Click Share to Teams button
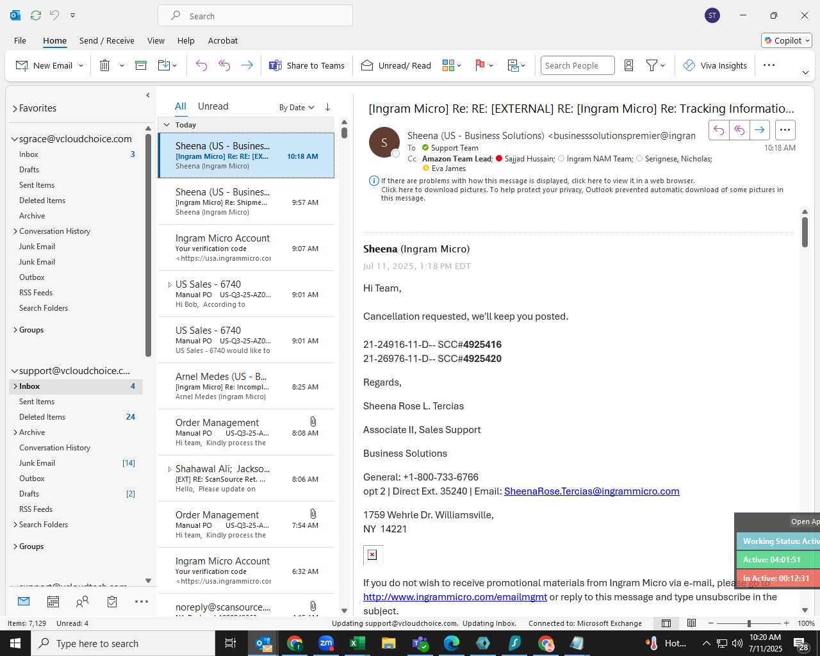This screenshot has height=656, width=820. pos(307,65)
